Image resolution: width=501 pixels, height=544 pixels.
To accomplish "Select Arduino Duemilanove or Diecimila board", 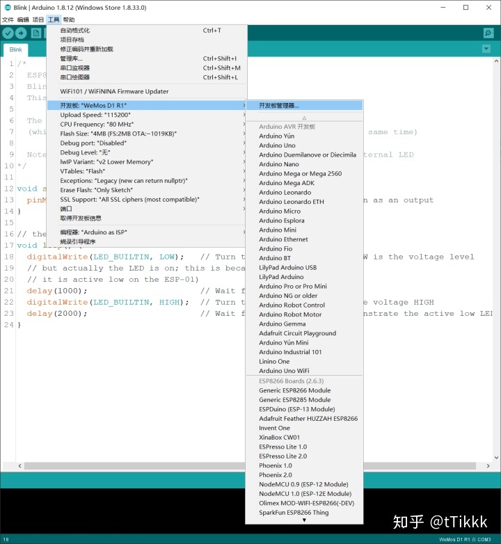I will 304,154.
